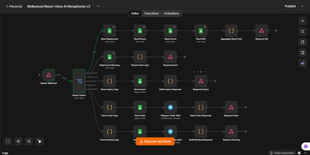Click the Publish button
The image size is (310, 155).
(290, 6)
